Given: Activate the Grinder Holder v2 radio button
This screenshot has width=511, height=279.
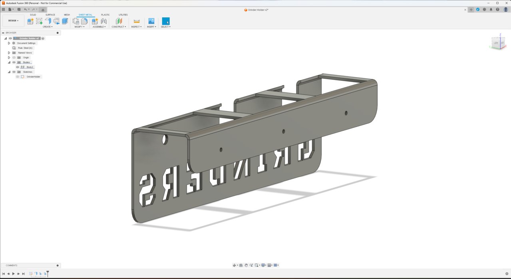Looking at the screenshot, I should [x=43, y=38].
